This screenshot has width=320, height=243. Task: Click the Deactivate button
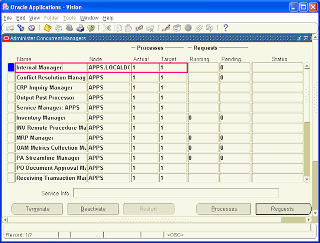[x=93, y=209]
